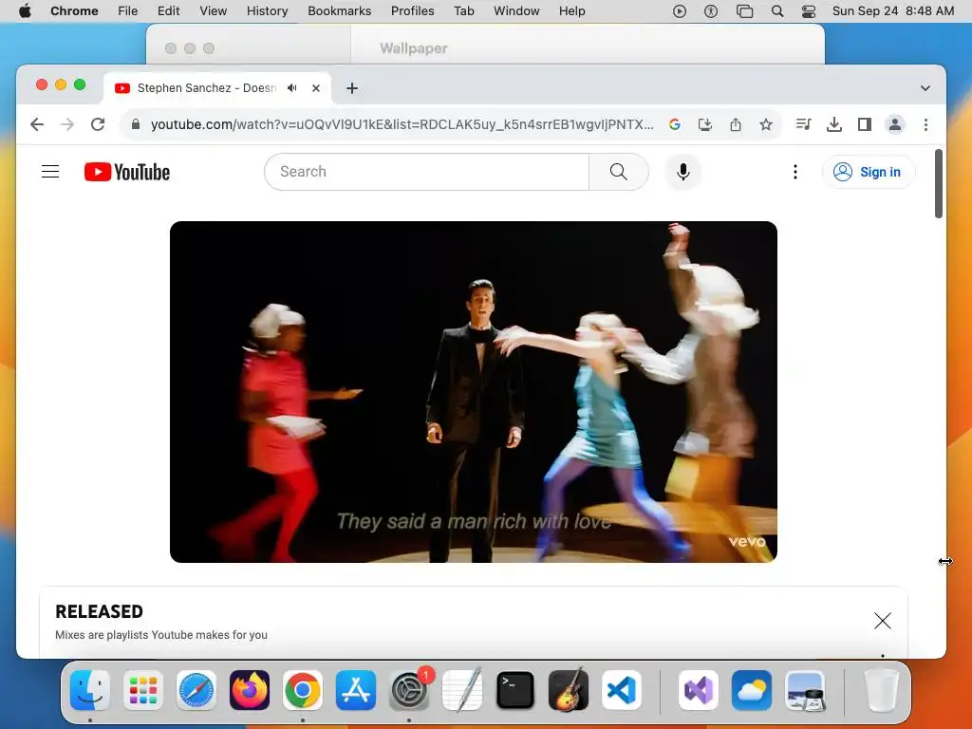The width and height of the screenshot is (972, 729).
Task: Open the Profiles menu
Action: [x=412, y=11]
